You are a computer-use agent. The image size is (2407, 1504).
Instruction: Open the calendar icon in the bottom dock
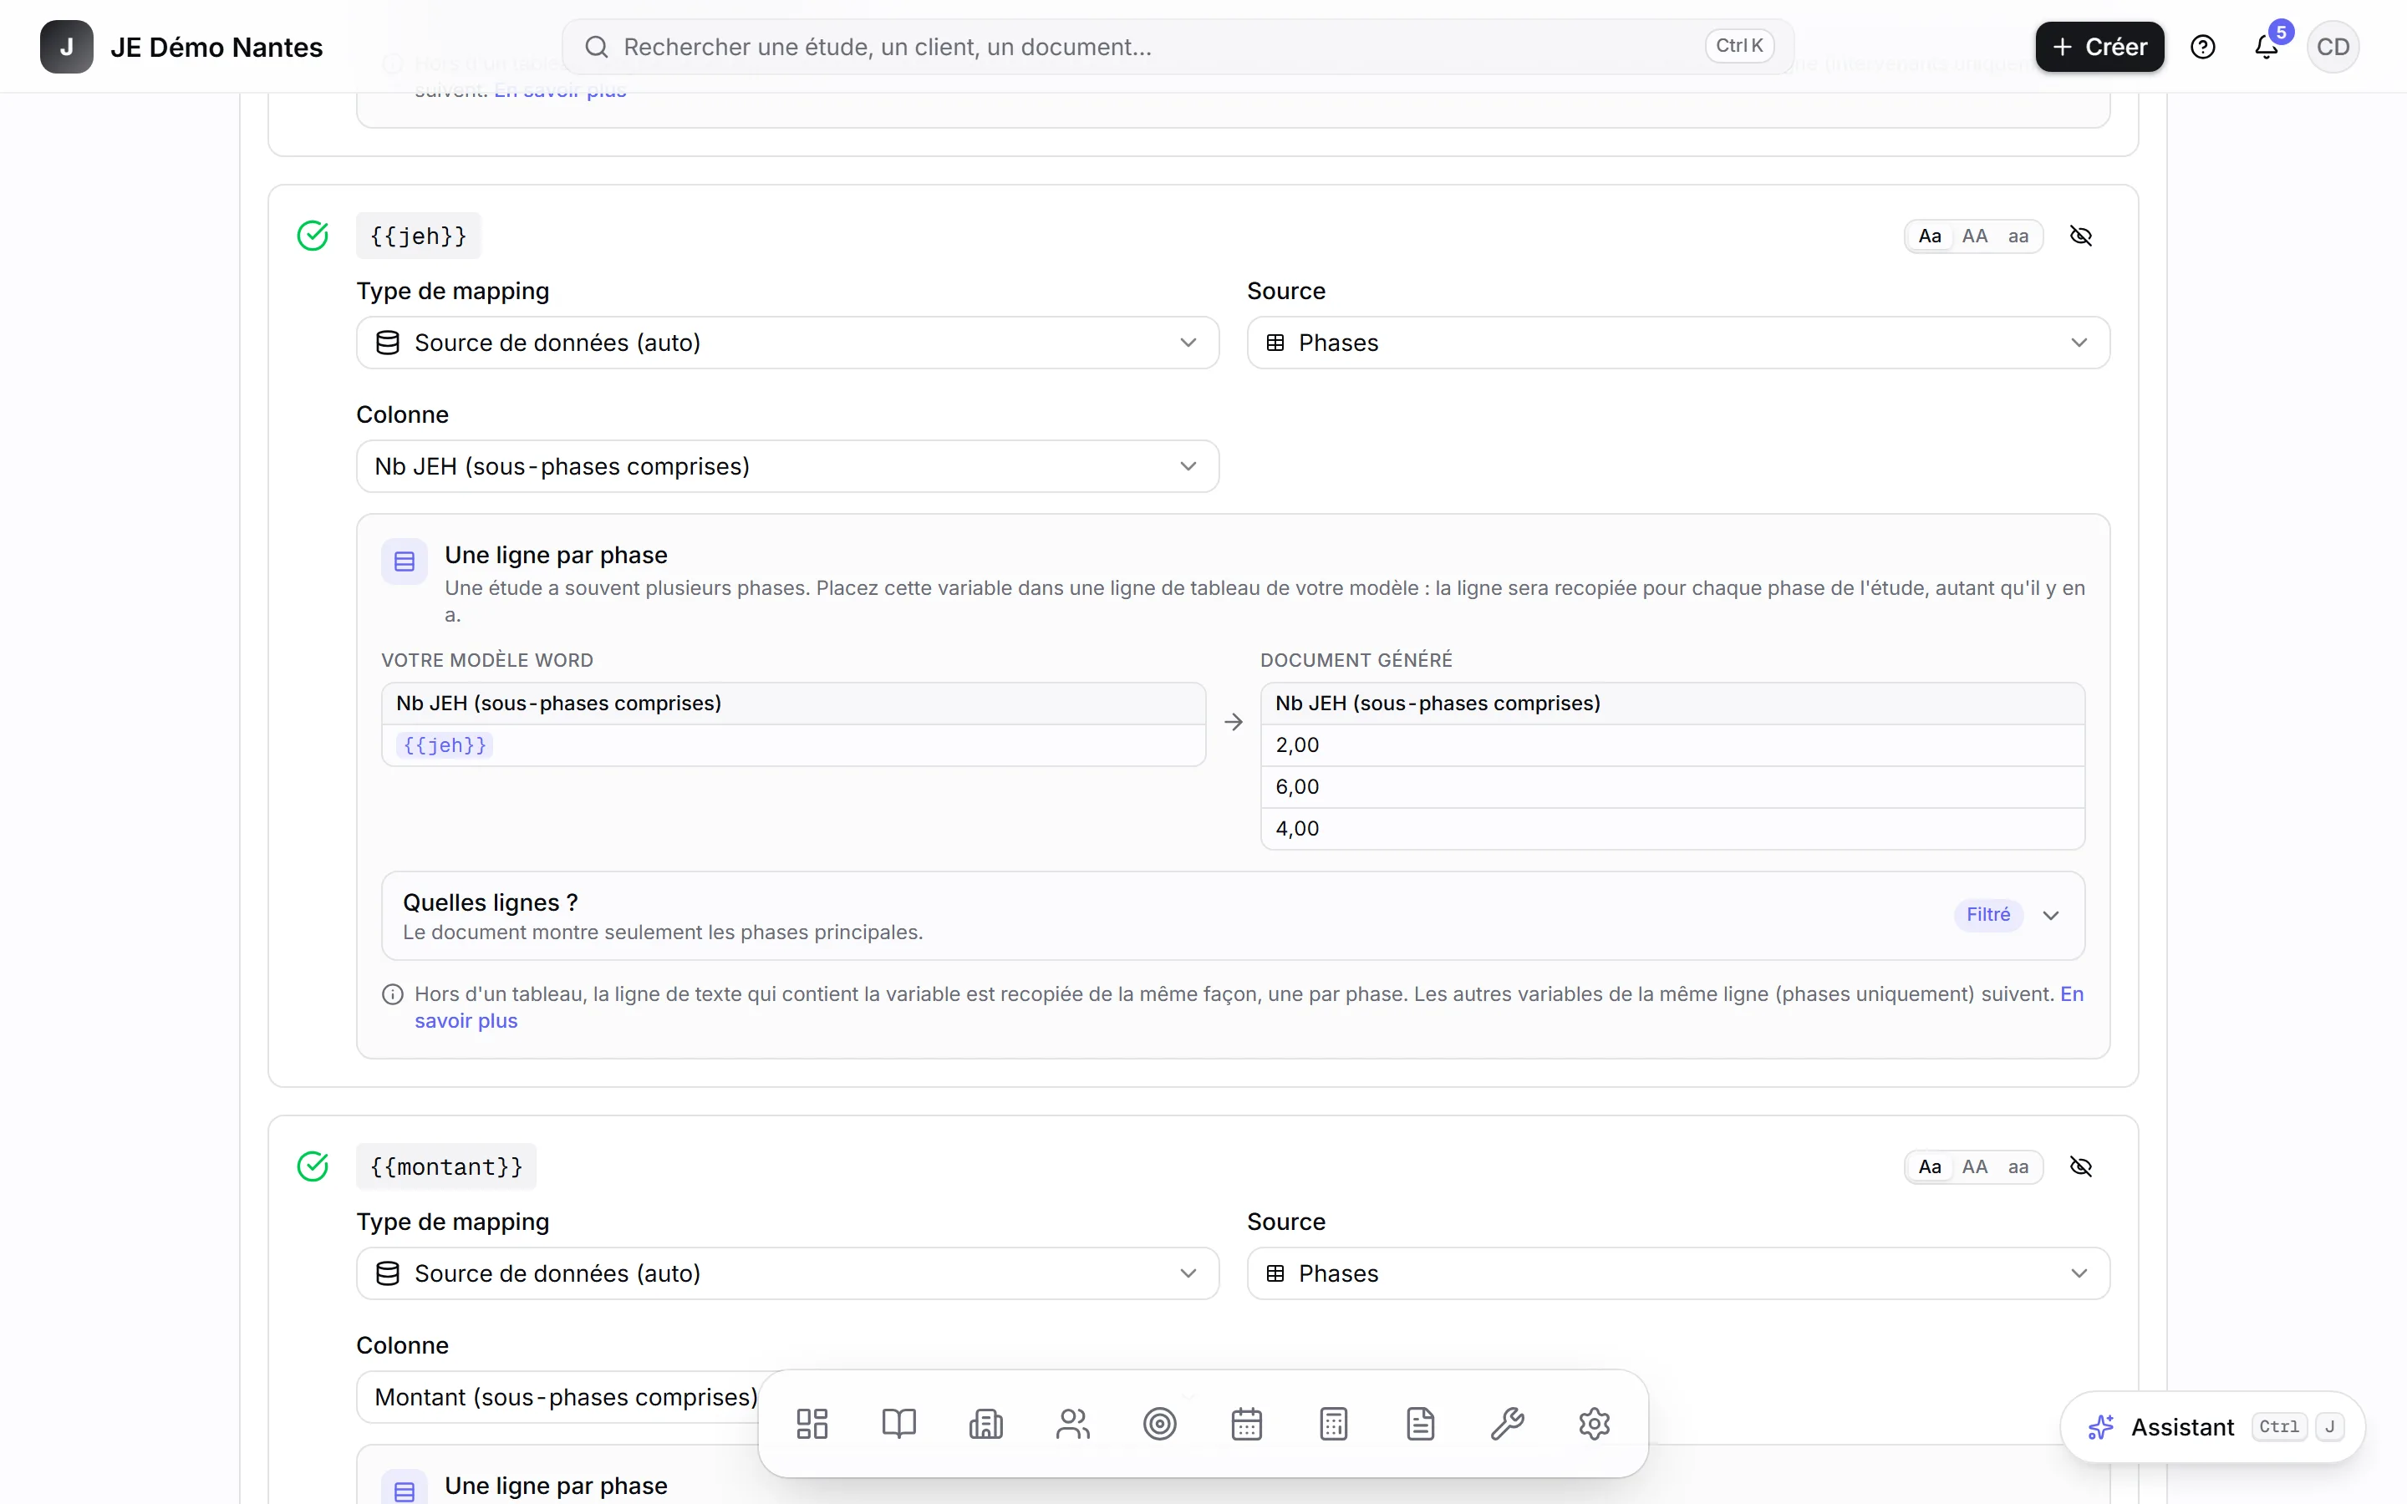pyautogui.click(x=1246, y=1424)
